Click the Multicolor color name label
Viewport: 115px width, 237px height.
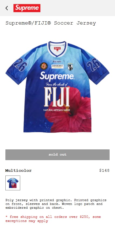coord(18,171)
